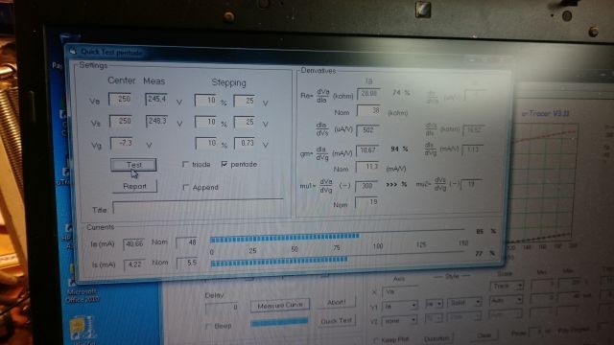This screenshot has height=345, width=614.
Task: Click the plot graph in uTracer window
Action: [544, 182]
